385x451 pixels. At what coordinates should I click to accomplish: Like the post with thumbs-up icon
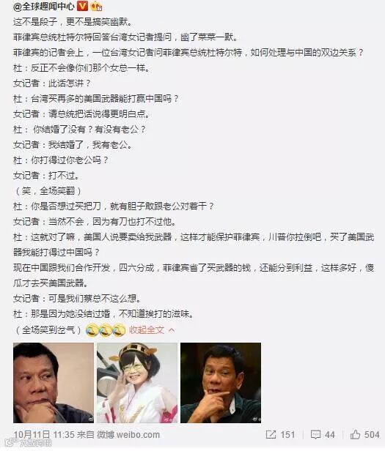(356, 434)
